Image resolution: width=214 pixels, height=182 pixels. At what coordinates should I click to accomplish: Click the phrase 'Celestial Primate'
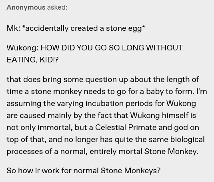point(126,128)
